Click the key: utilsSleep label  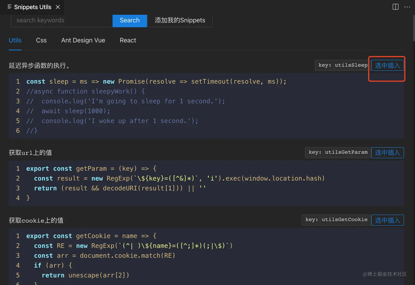pos(343,65)
